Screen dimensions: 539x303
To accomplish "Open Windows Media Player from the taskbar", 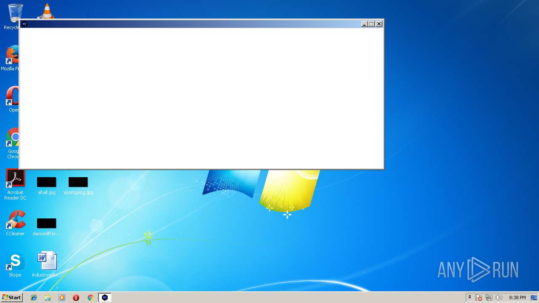I will (62, 298).
